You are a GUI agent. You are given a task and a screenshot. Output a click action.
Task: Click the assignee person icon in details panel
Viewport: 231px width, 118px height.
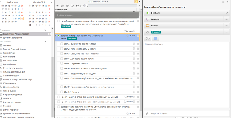[148, 39]
